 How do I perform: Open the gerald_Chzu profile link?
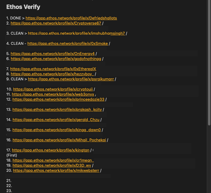click(x=56, y=120)
